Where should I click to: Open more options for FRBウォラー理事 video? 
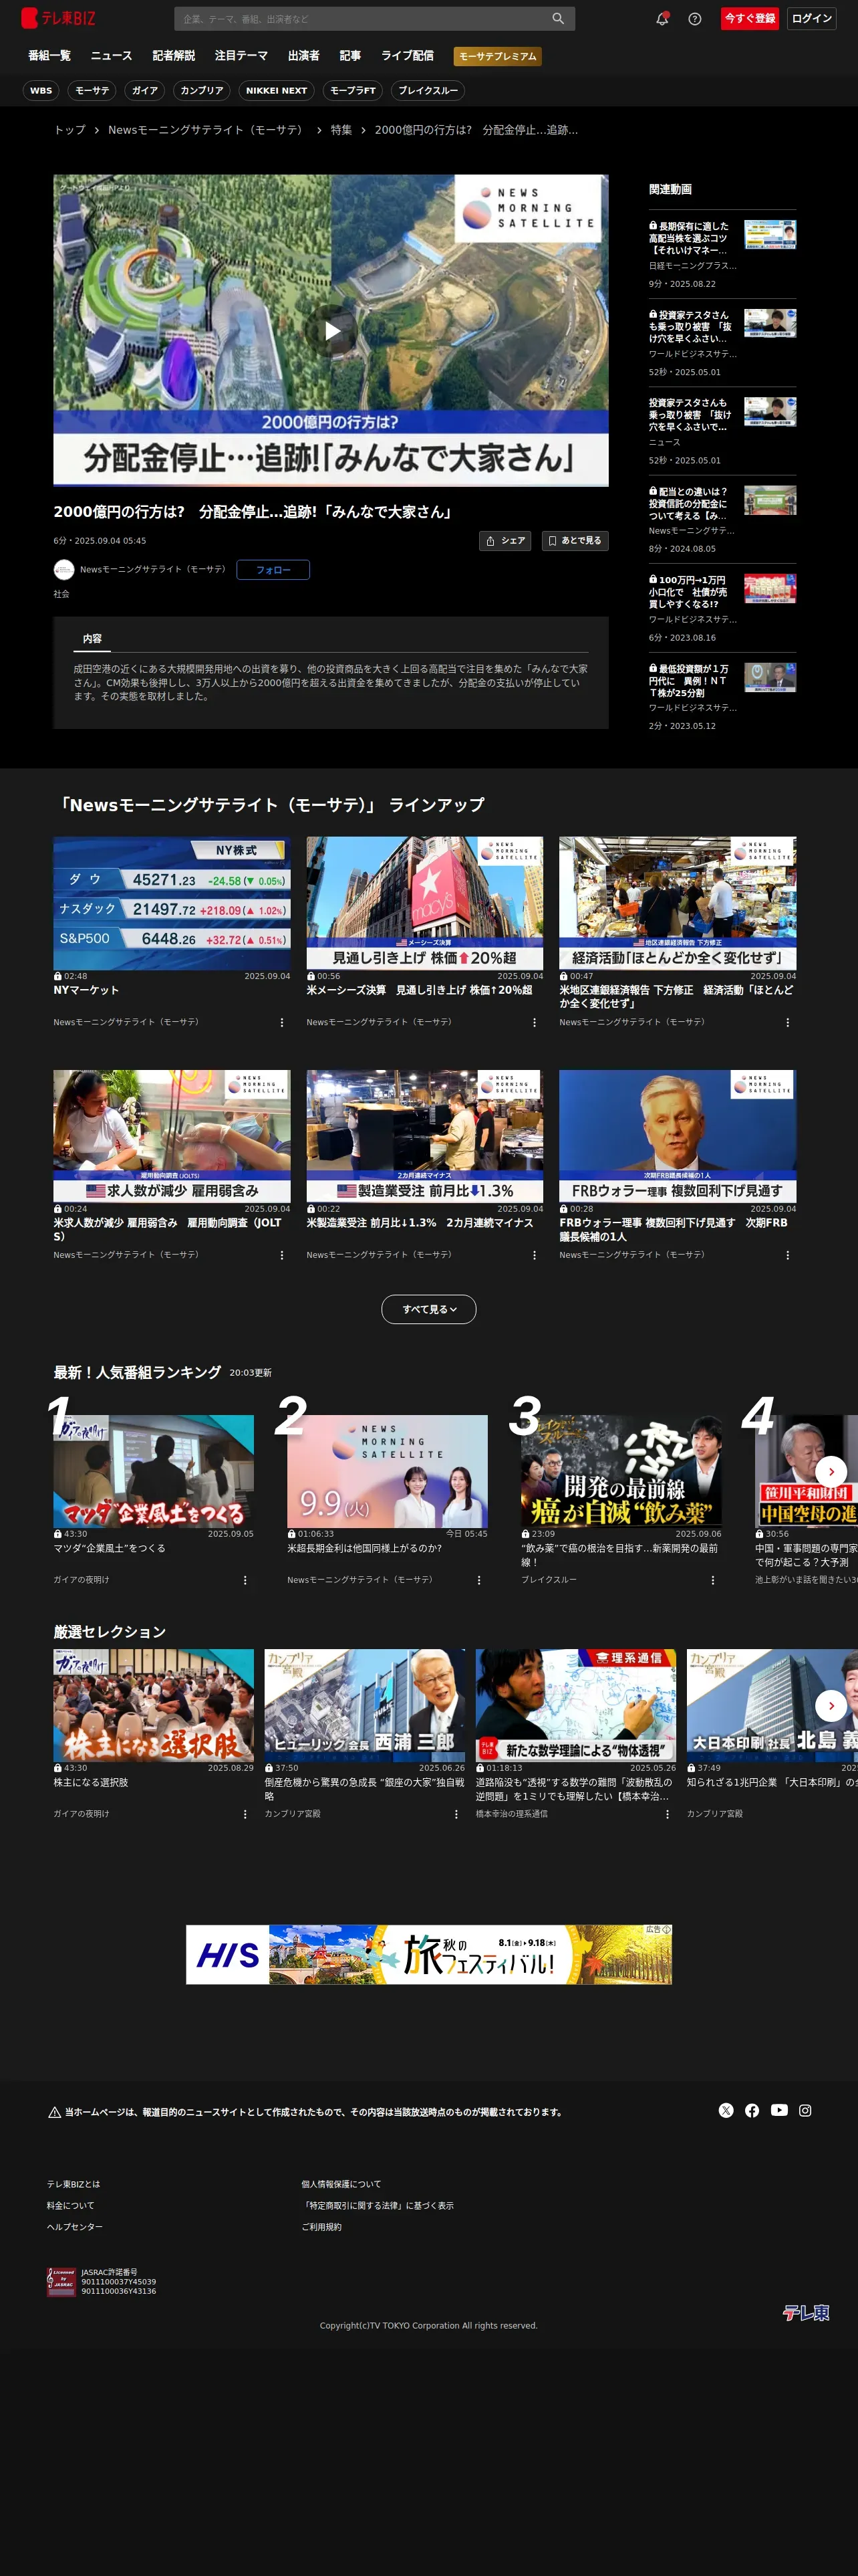787,1255
